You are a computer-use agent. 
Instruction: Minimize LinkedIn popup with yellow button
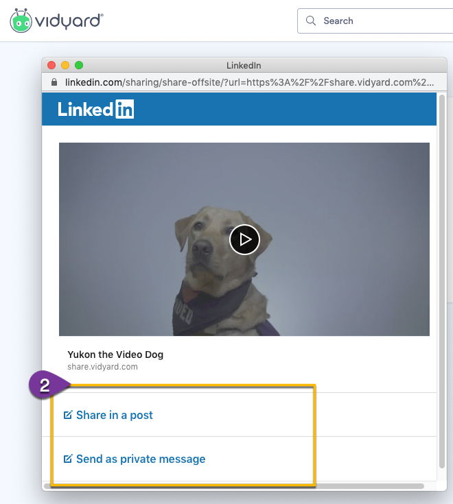tap(65, 65)
